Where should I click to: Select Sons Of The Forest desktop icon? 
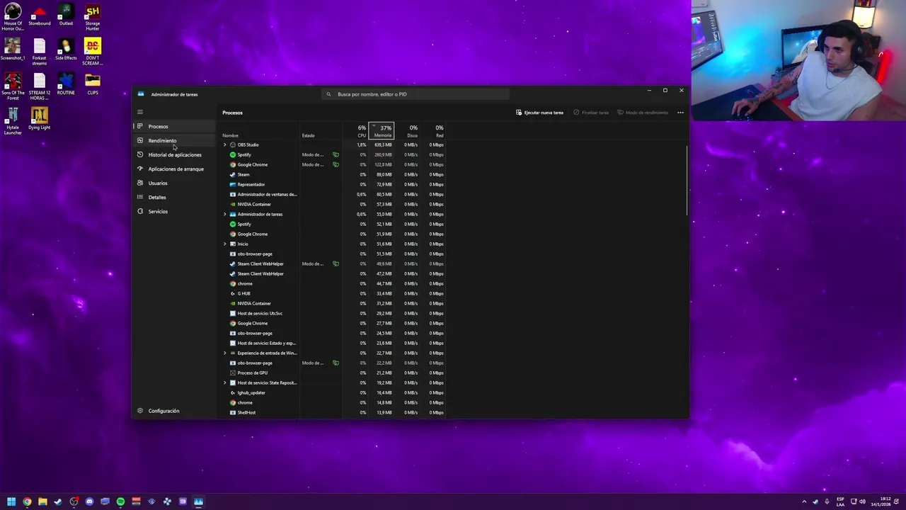13,86
